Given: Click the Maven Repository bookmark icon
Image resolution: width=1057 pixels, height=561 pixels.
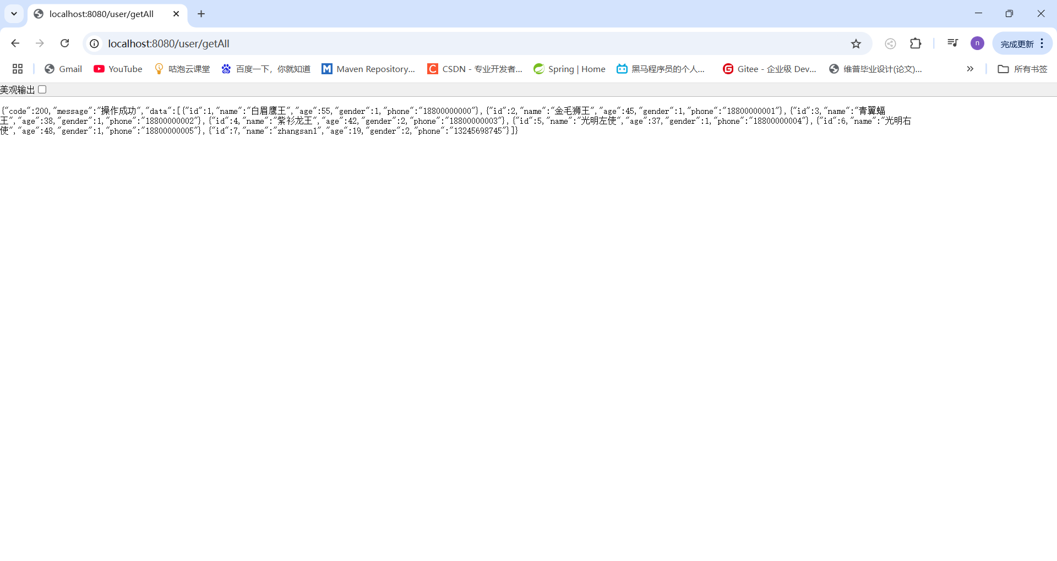Looking at the screenshot, I should pyautogui.click(x=327, y=69).
